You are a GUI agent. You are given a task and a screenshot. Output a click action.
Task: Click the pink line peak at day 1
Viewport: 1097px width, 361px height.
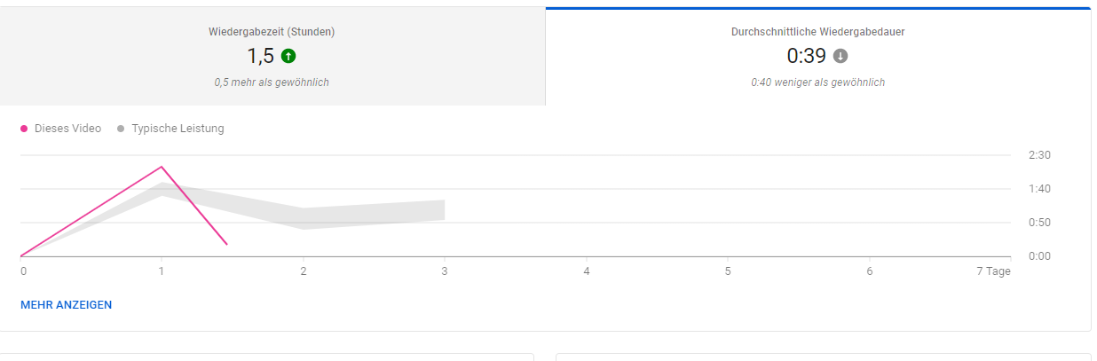click(162, 167)
